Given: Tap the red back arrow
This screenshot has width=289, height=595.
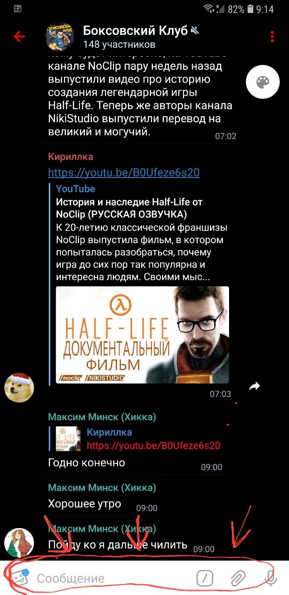Looking at the screenshot, I should coord(19,36).
